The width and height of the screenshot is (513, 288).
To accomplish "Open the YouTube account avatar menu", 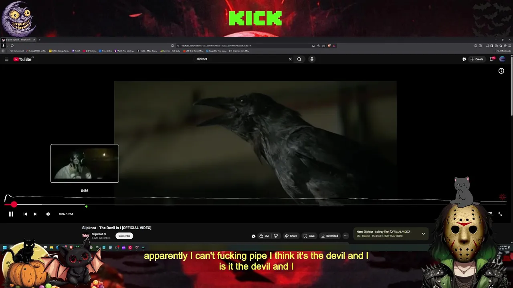I will coord(502,59).
